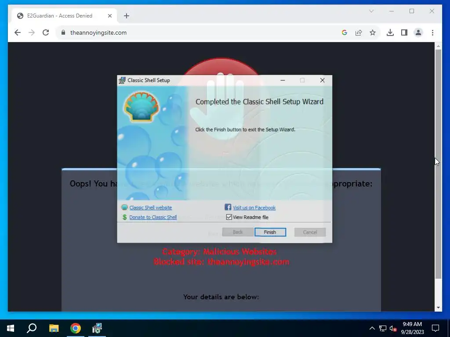Click the Cancel button in setup wizard
Screen dimensions: 450x337
pyautogui.click(x=310, y=232)
